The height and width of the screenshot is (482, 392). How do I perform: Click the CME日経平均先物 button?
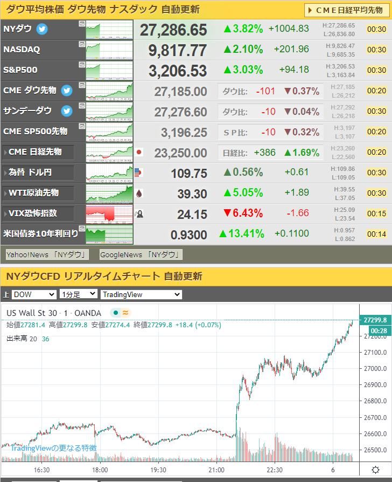(347, 10)
